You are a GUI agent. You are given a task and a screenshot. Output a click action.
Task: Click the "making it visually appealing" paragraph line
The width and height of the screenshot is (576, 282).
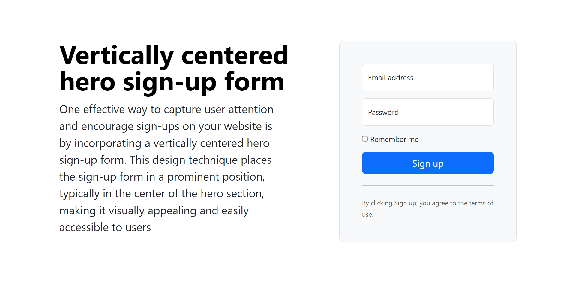click(154, 211)
